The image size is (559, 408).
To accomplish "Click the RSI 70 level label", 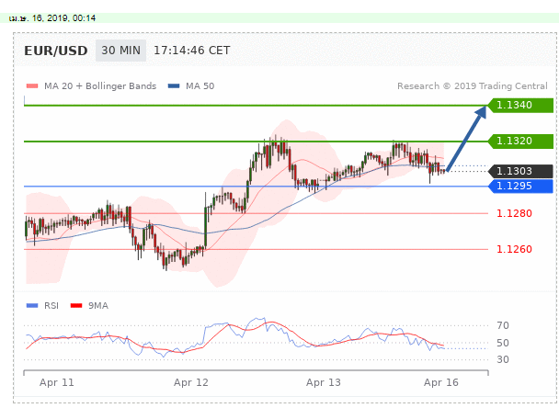I will coord(503,325).
